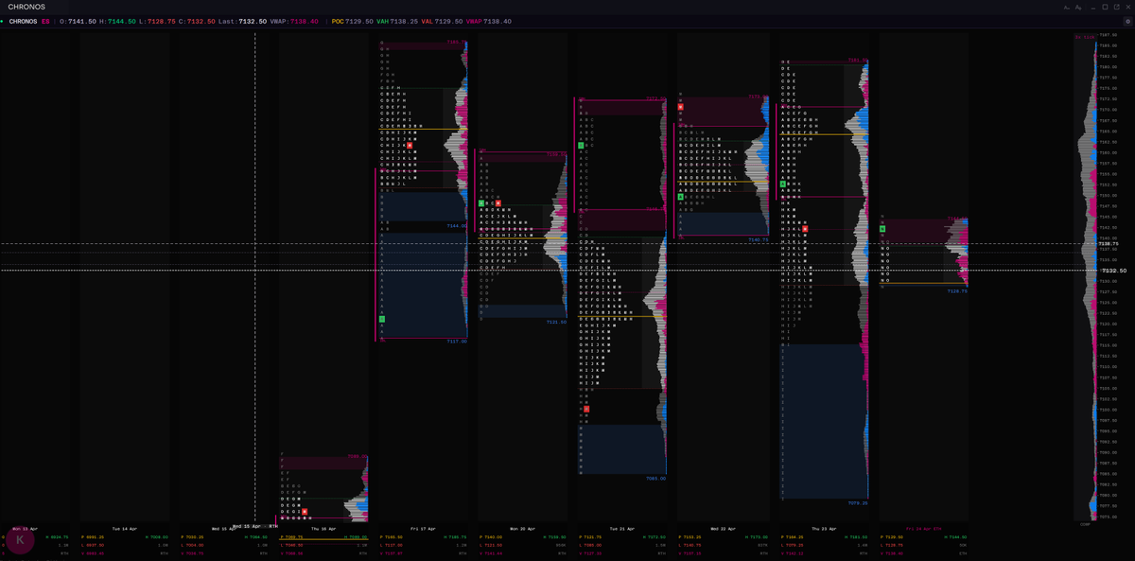The height and width of the screenshot is (561, 1135).
Task: Click the VAL 7129.50 readout
Action: tap(442, 21)
